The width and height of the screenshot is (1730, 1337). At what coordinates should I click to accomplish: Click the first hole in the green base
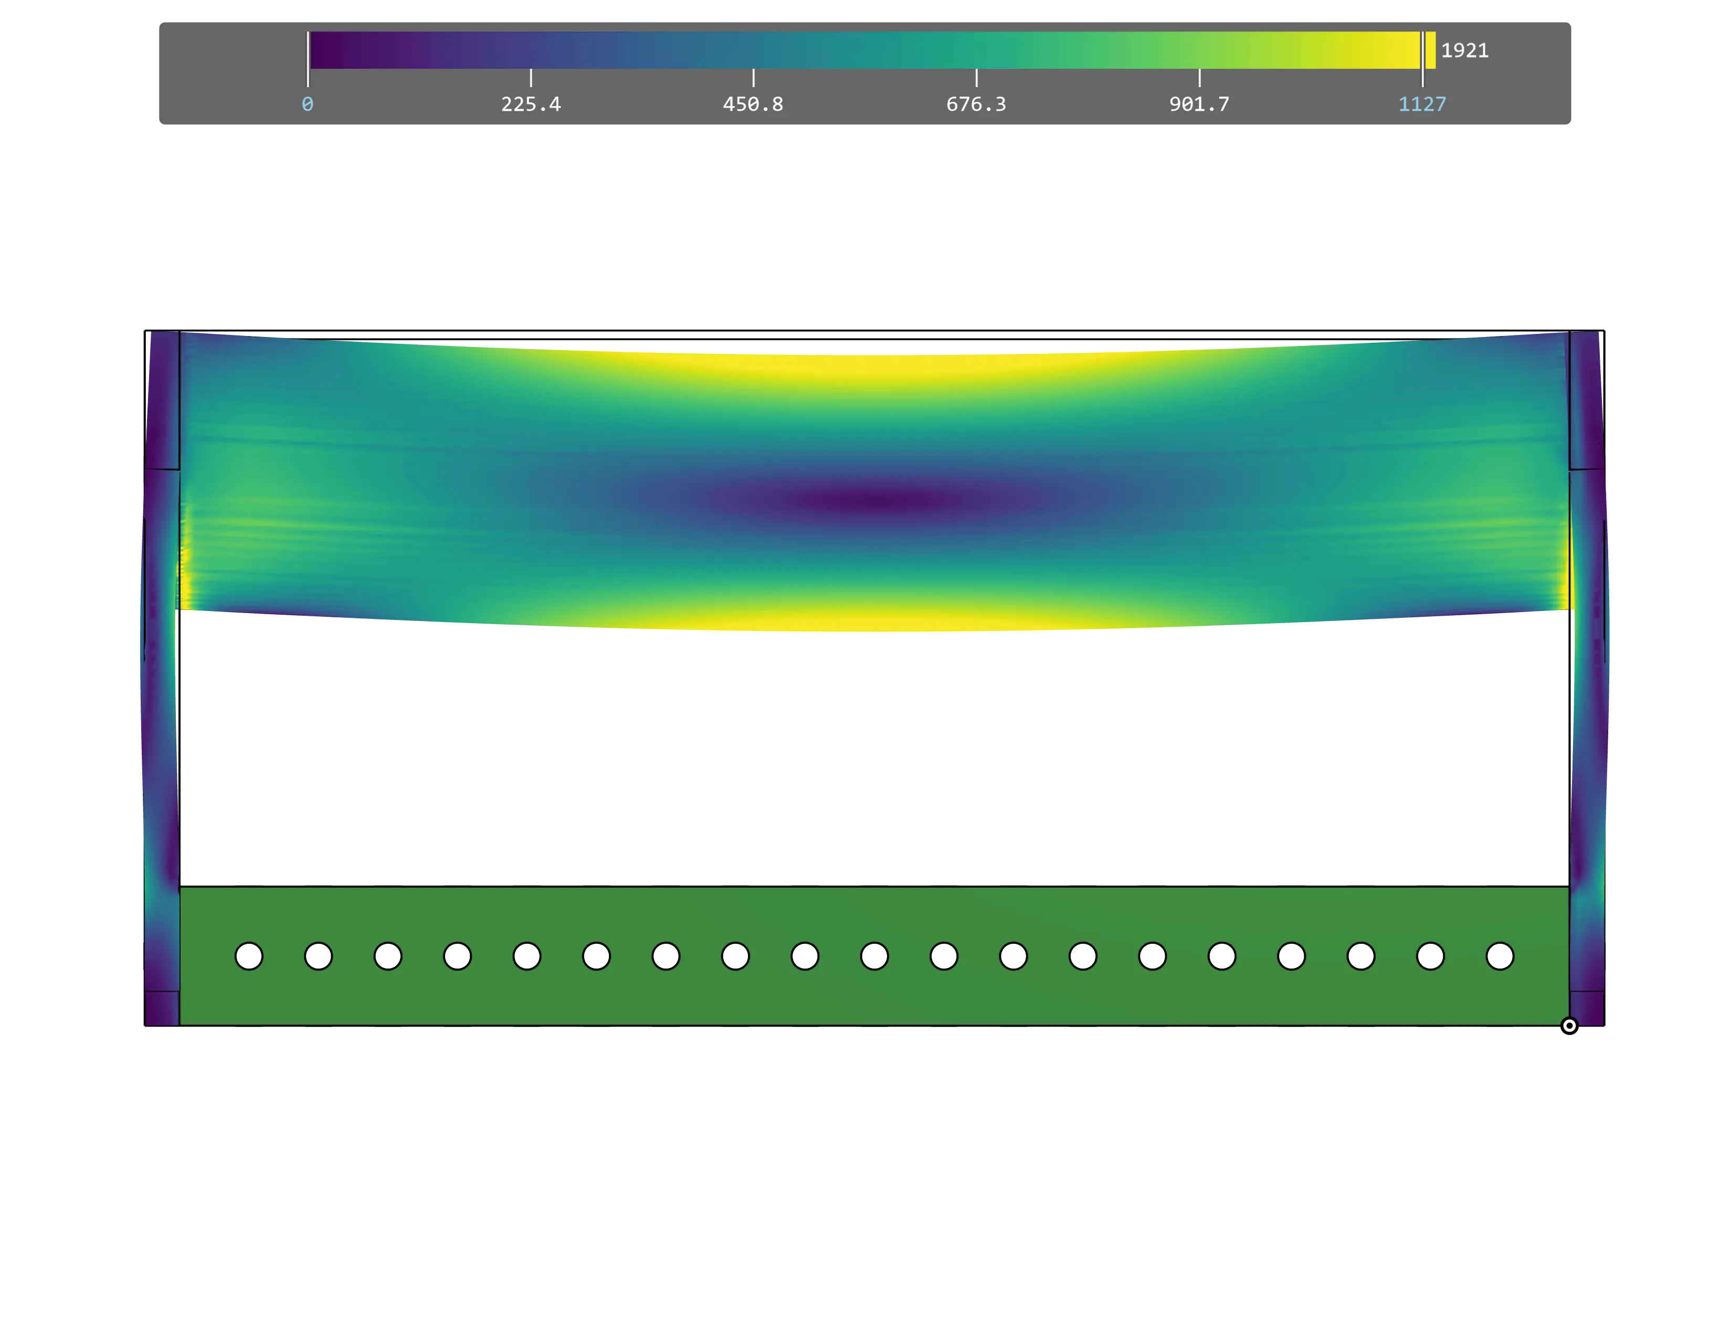coord(249,956)
